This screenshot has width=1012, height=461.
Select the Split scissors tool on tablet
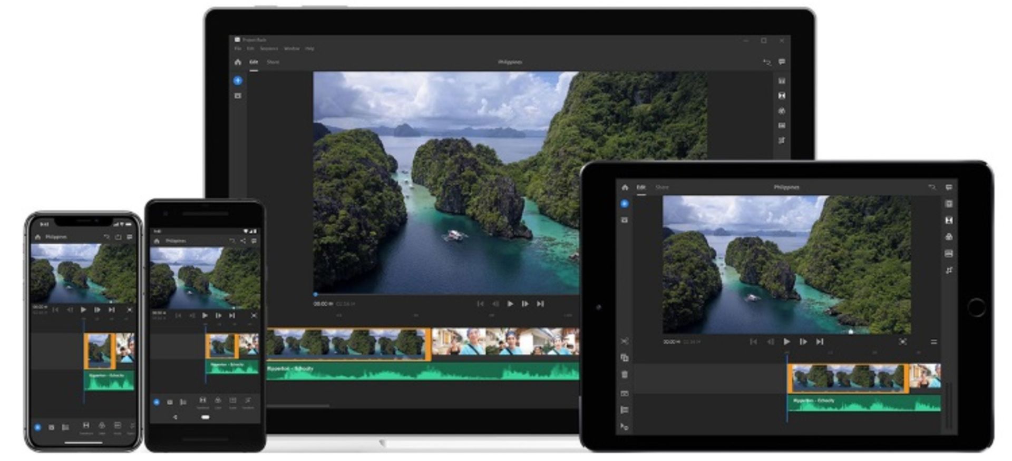(x=625, y=342)
